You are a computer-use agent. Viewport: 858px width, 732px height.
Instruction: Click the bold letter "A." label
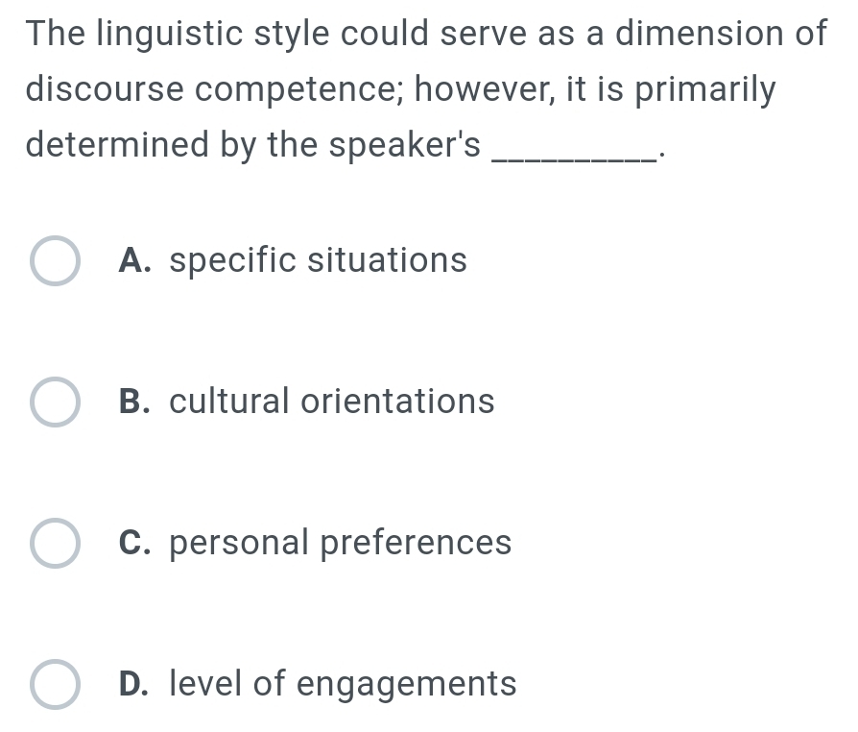pyautogui.click(x=137, y=260)
